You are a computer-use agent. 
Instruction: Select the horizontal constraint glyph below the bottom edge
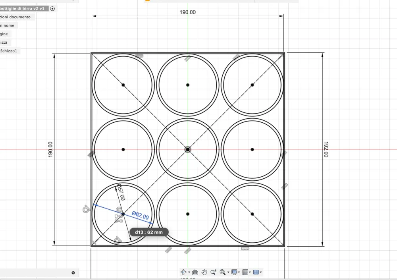245,249
